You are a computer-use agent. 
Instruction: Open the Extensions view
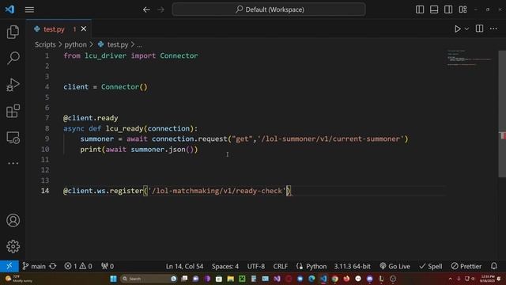point(13,111)
